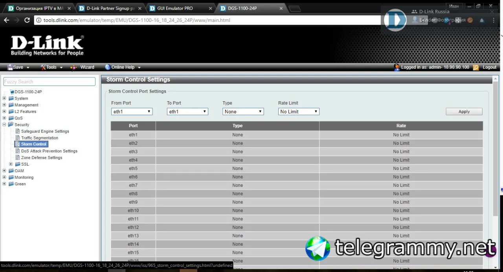Viewport: 503px width, 272px height.
Task: Click the Fuzzy Search input field
Action: point(49,82)
